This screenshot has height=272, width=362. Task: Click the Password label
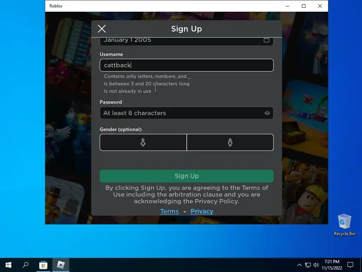pyautogui.click(x=111, y=102)
